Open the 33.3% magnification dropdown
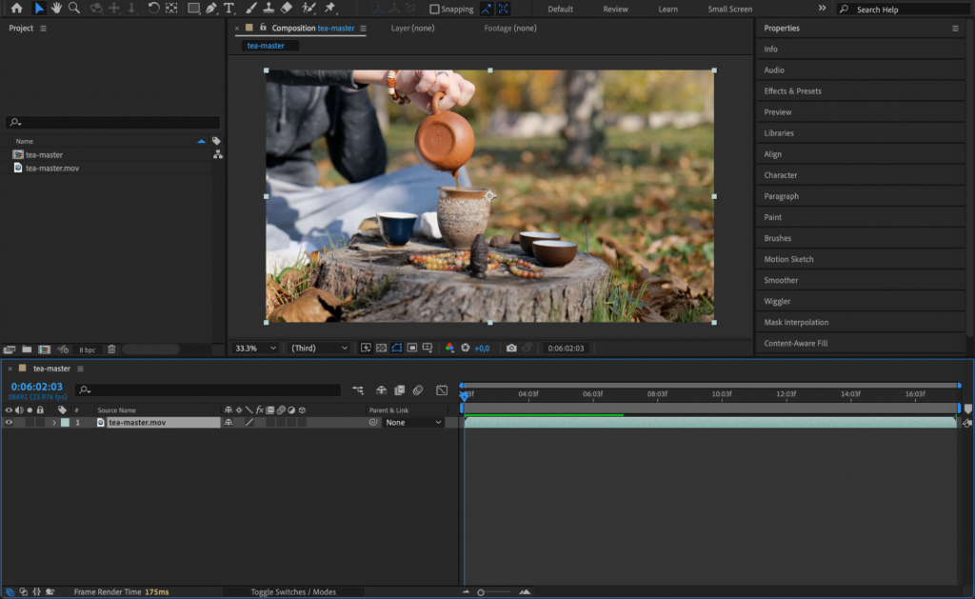This screenshot has width=975, height=599. pyautogui.click(x=254, y=348)
